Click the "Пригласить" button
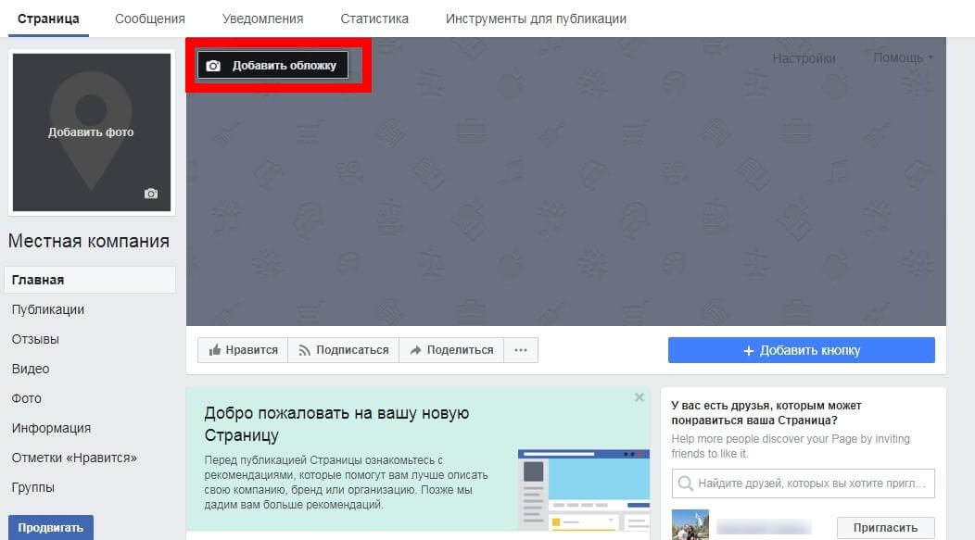Viewport: 975px width, 540px height. click(884, 526)
